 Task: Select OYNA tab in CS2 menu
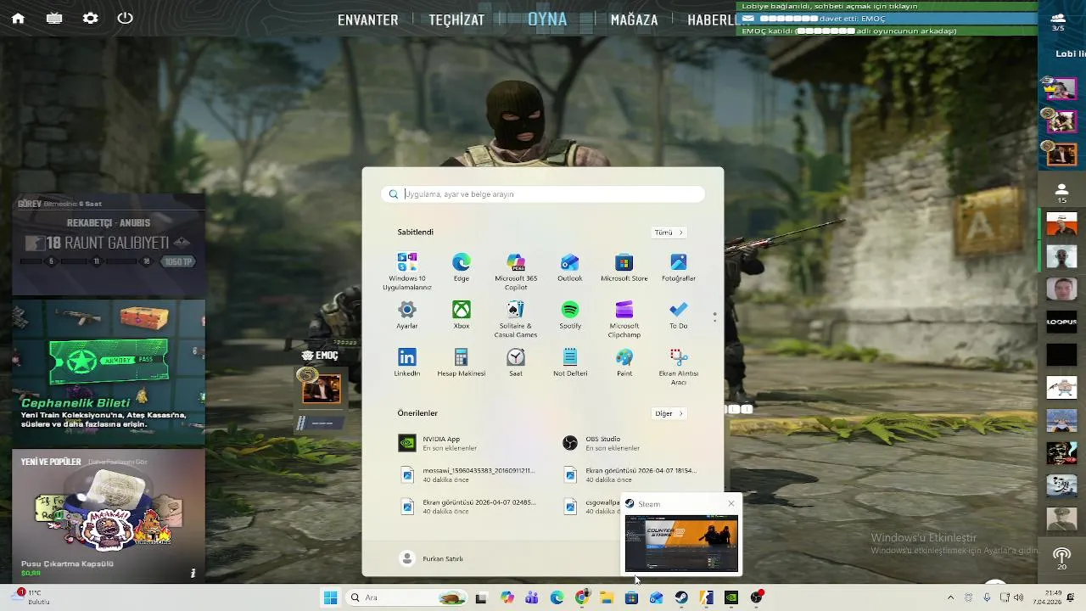point(547,19)
